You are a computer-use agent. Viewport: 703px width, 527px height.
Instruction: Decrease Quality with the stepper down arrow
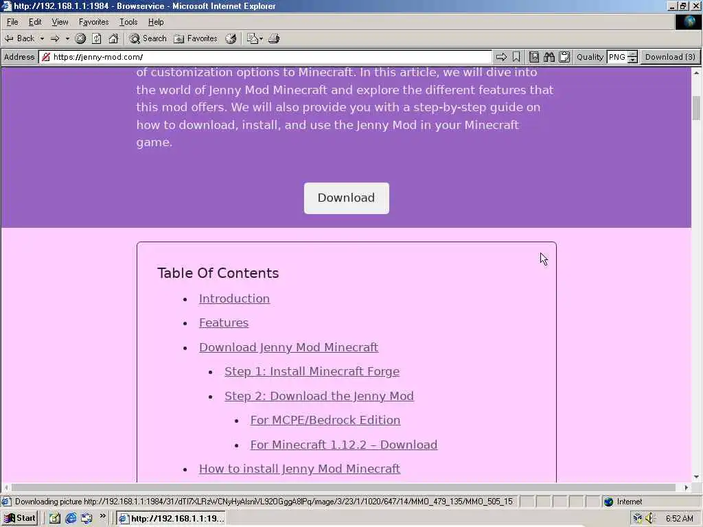tap(632, 60)
